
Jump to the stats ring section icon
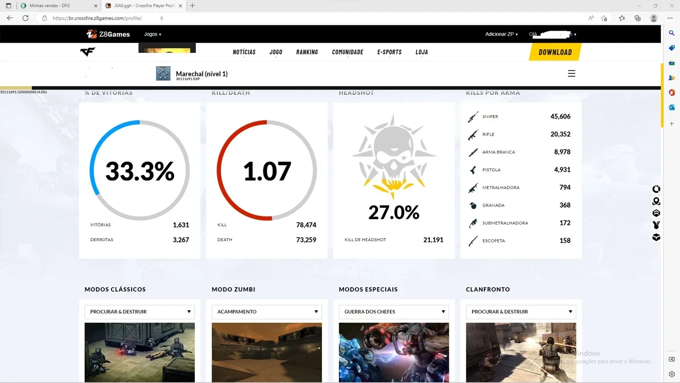click(x=656, y=189)
